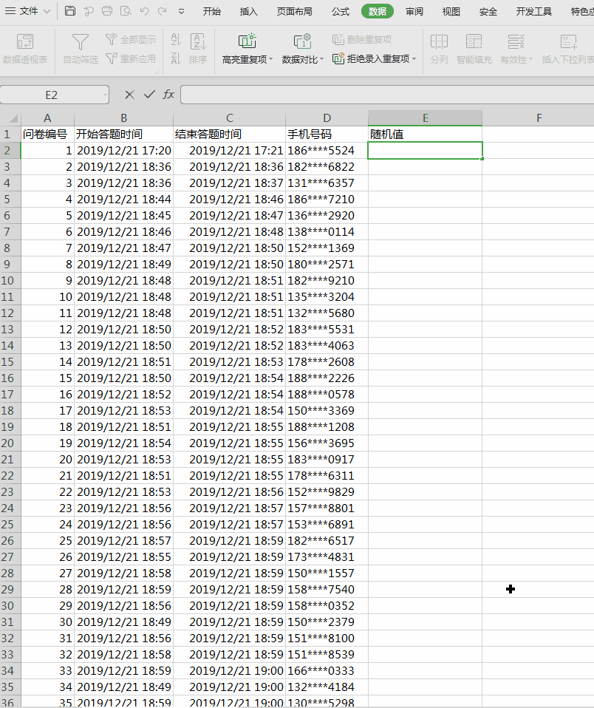Click the sort descending Z-A icon

[x=176, y=58]
